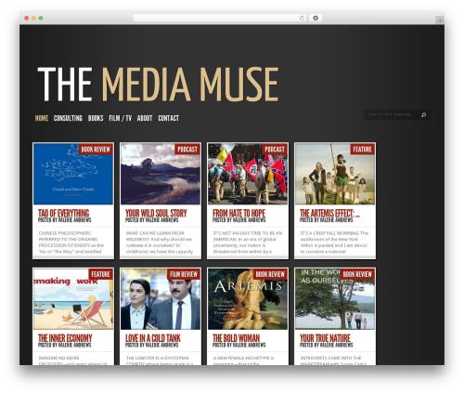464x393 pixels.
Task: Click the river landscape thumbnail
Action: pyautogui.click(x=161, y=174)
